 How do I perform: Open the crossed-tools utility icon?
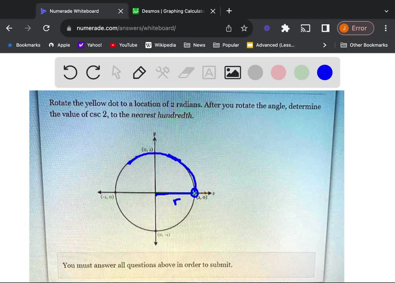tap(162, 72)
